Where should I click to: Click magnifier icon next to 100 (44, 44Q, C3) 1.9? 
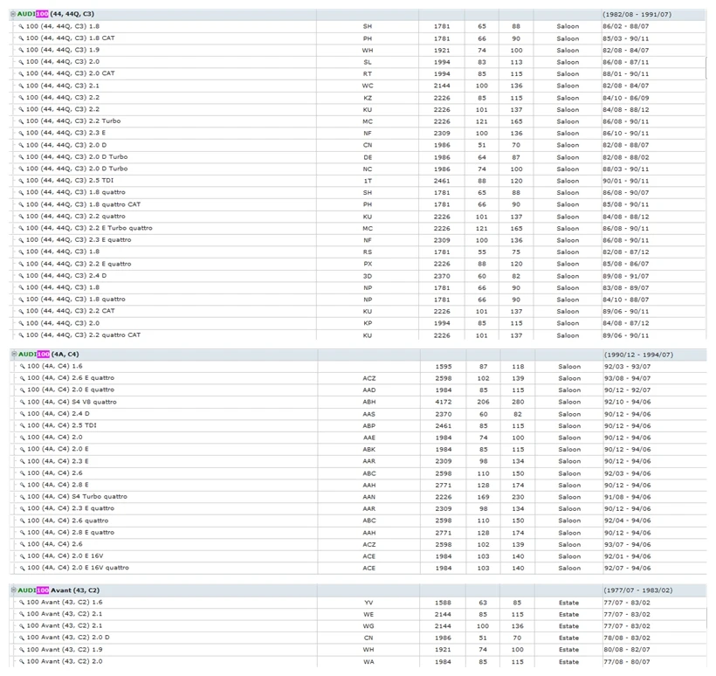(21, 51)
